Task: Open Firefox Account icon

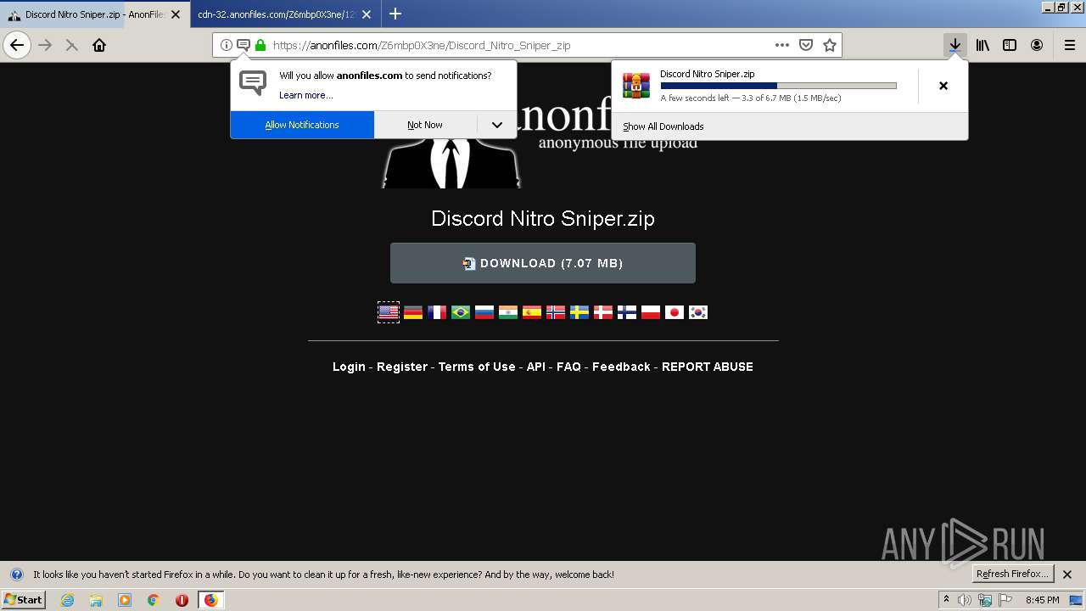Action: click(x=1037, y=45)
